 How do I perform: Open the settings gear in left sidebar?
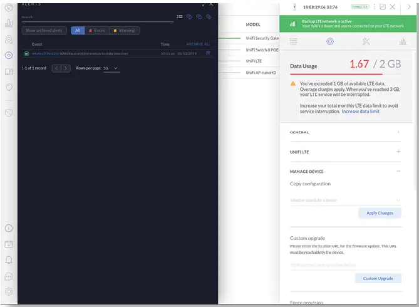tap(9, 291)
